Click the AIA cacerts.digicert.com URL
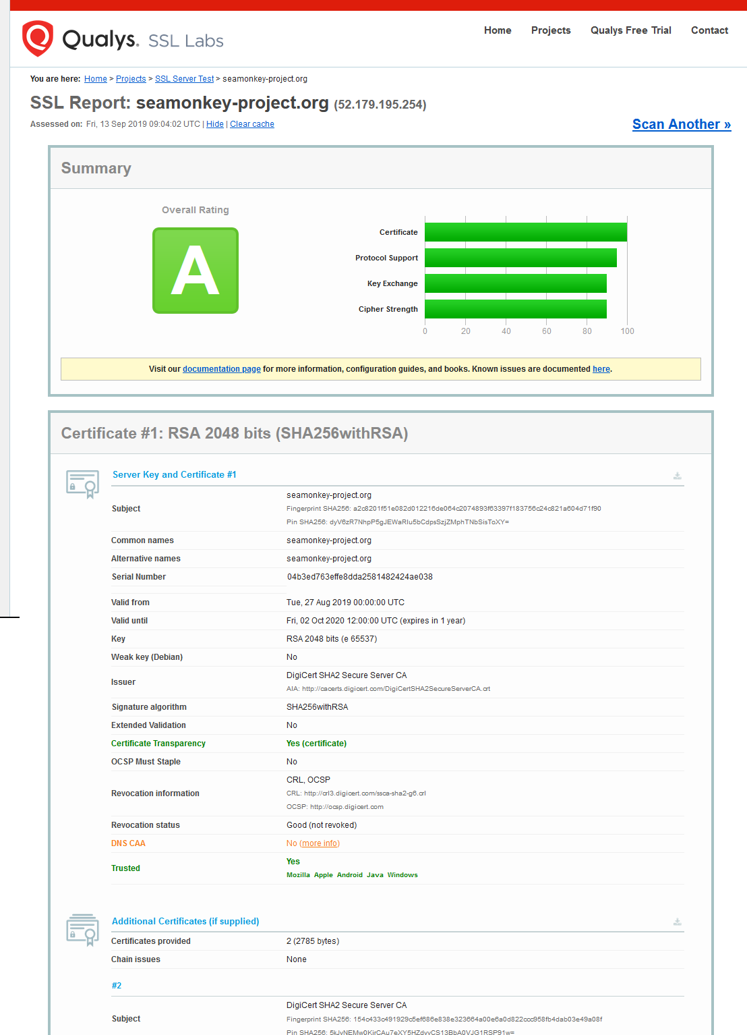The image size is (747, 1035). 396,689
